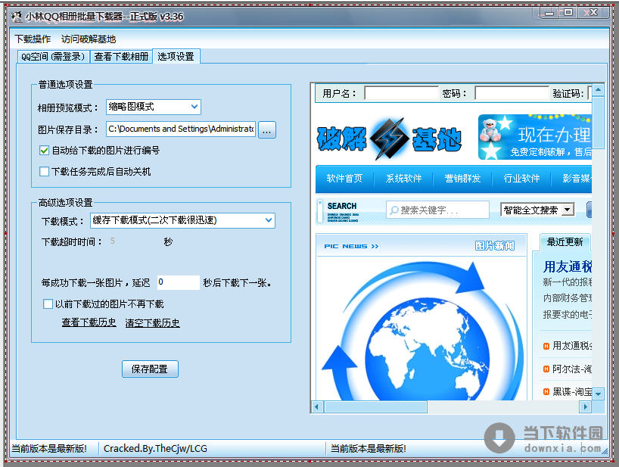619x467 pixels.
Task: Enable 下载任务完成后自动关机
Action: point(44,172)
